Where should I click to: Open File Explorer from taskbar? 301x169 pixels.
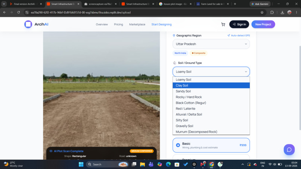(142, 165)
